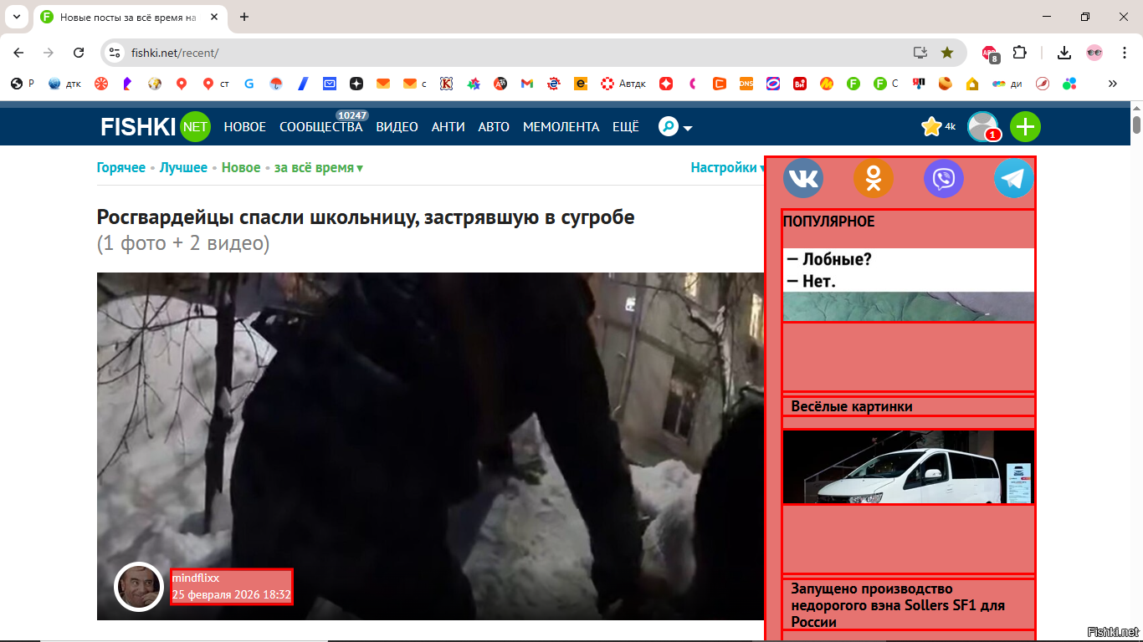The width and height of the screenshot is (1143, 642).
Task: Select the 'Новые посты' browser tab
Action: 129,17
